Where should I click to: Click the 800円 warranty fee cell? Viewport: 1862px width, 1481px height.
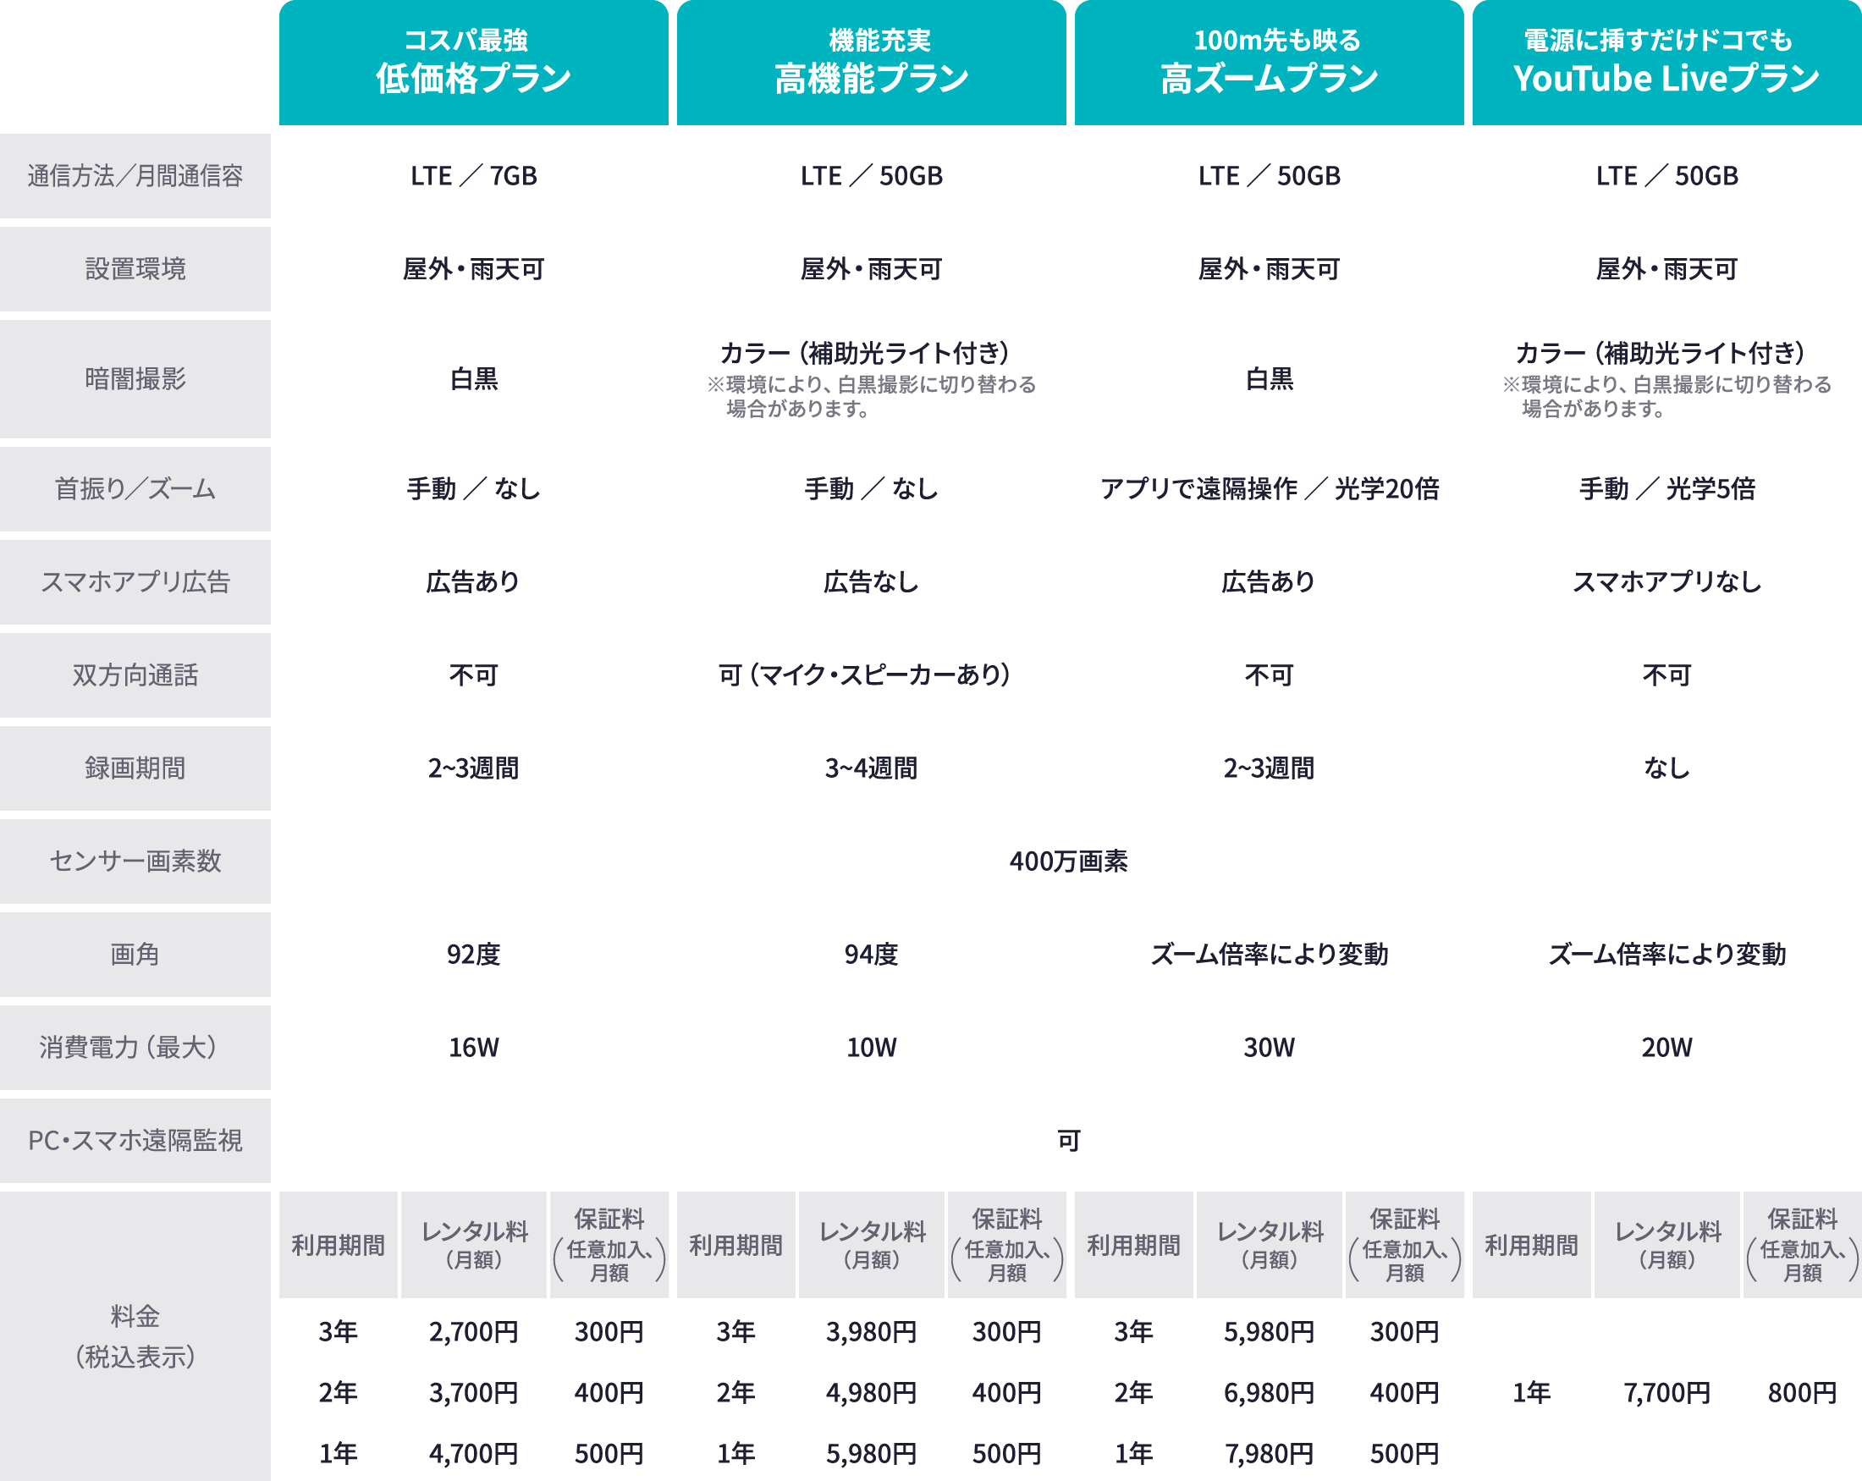pos(1802,1392)
